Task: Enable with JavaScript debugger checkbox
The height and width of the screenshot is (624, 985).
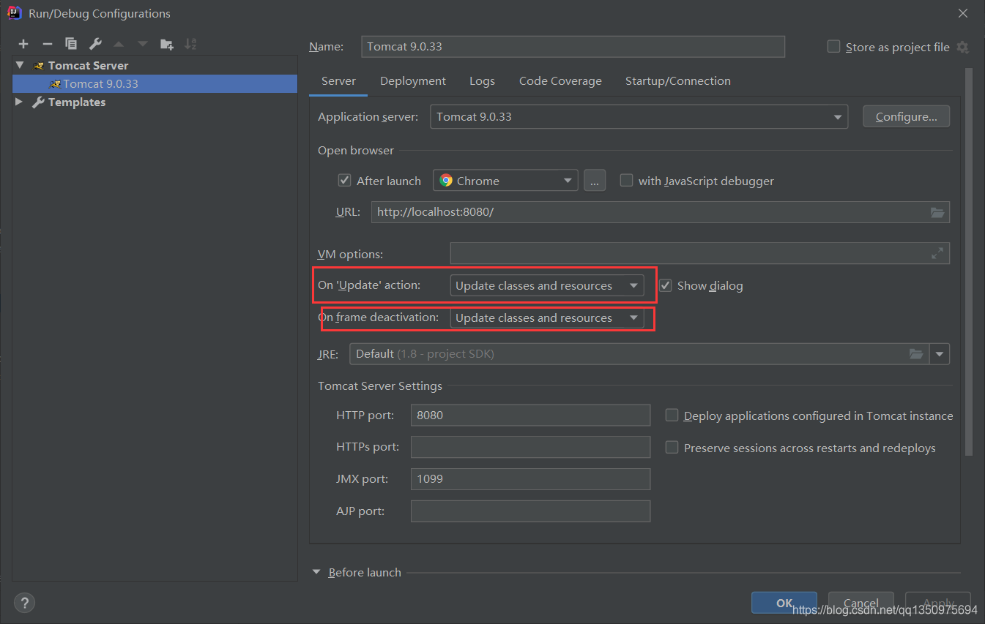Action: 626,180
